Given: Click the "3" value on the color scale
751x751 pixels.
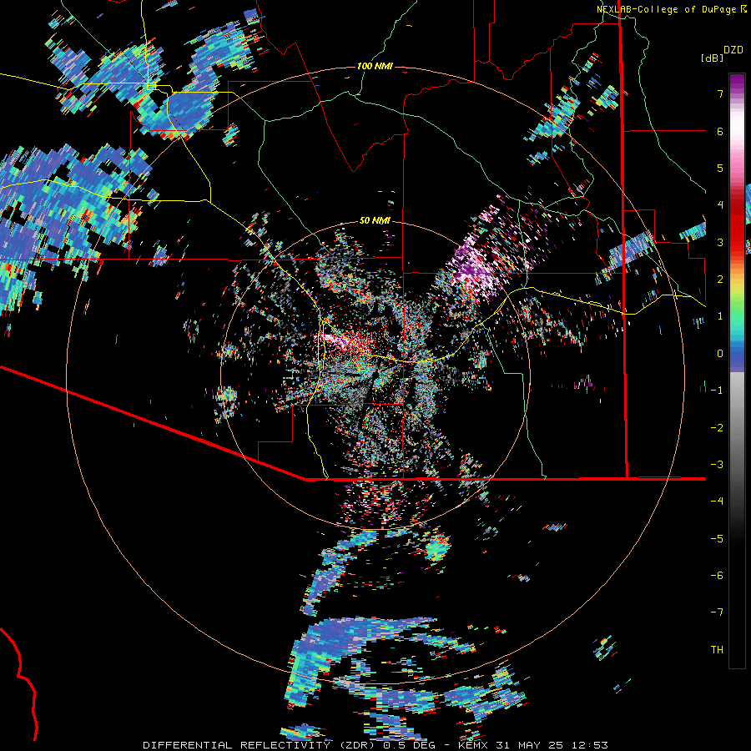Looking at the screenshot, I should 720,242.
